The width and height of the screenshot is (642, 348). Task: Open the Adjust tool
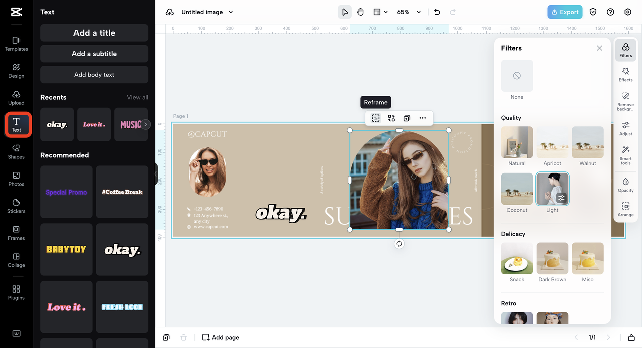(626, 128)
